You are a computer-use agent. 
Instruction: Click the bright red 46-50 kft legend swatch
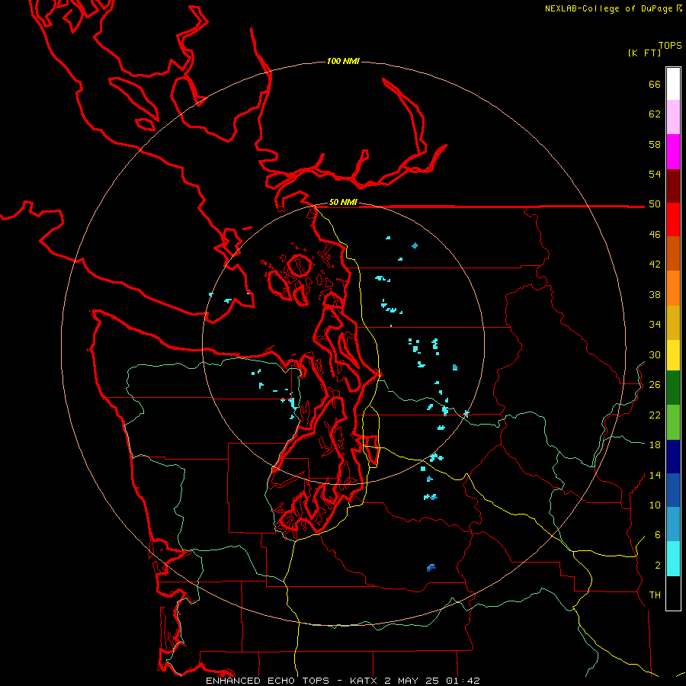coord(673,220)
